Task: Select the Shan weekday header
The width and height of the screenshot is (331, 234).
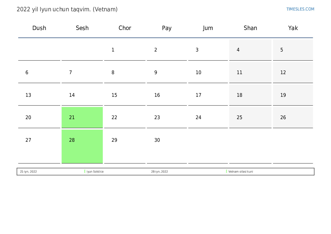Action: 250,28
